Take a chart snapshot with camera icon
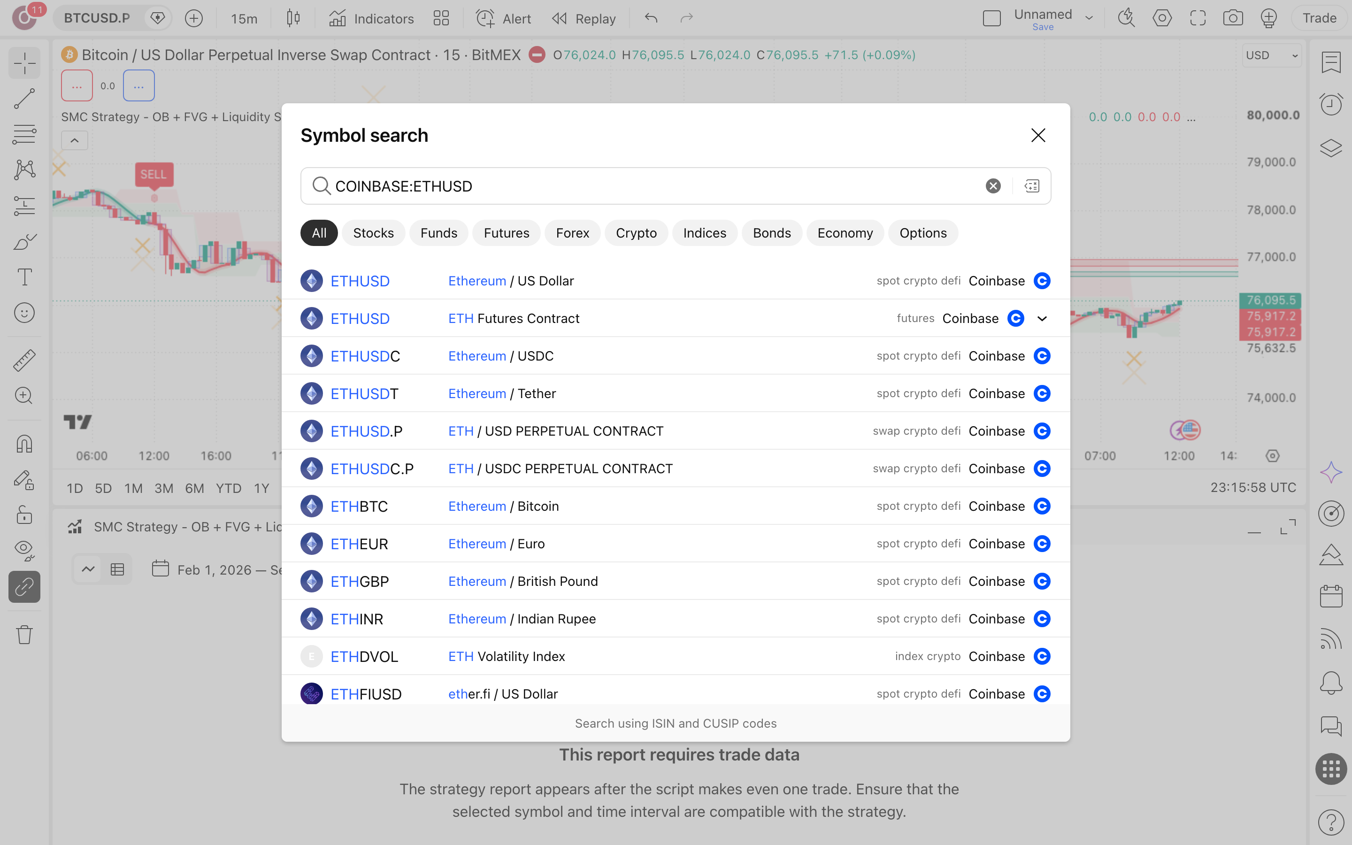 [1232, 18]
